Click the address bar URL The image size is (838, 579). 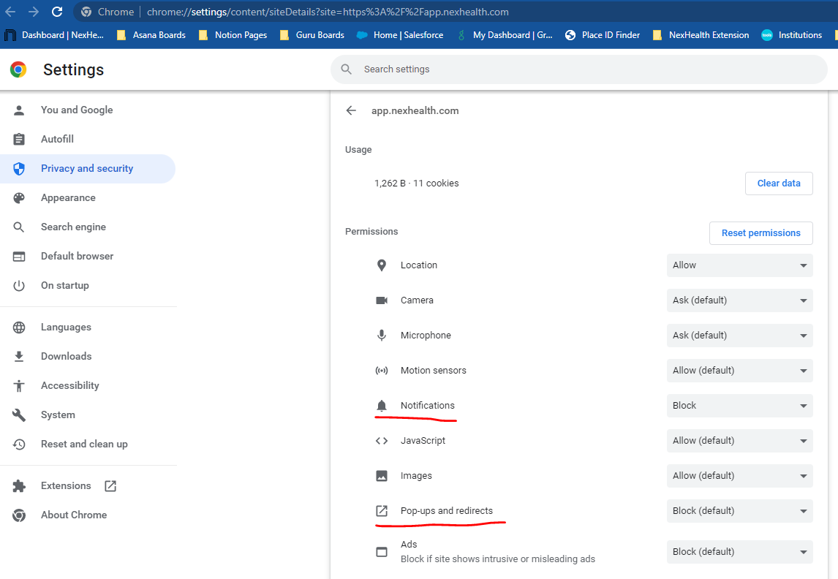pos(328,12)
